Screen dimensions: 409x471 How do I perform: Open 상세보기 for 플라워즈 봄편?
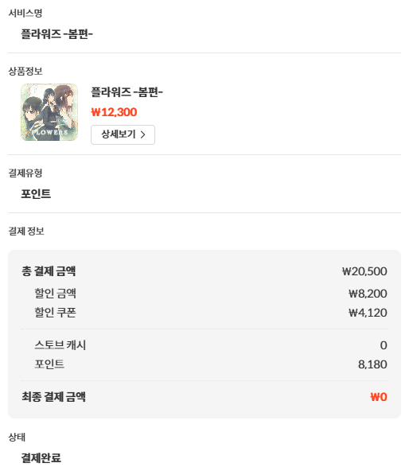coord(123,134)
